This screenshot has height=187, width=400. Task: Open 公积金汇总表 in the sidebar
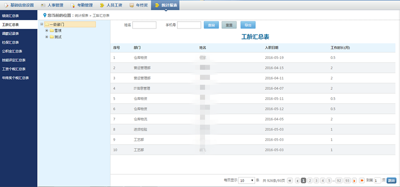pos(18,51)
